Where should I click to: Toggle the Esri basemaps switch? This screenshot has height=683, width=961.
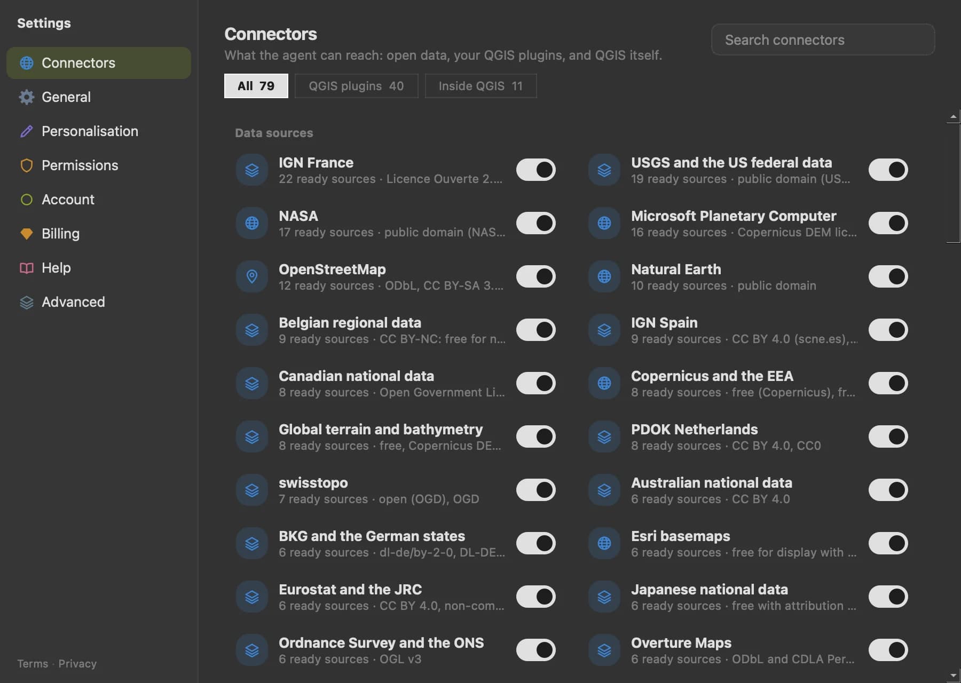[888, 543]
